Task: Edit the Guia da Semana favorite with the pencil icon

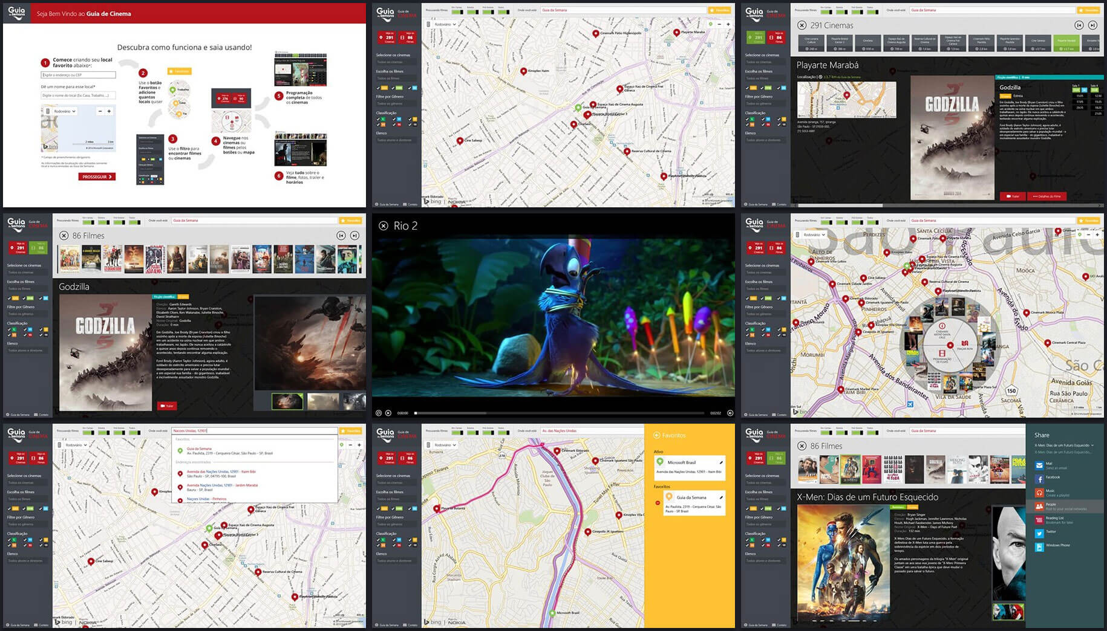Action: pos(721,497)
